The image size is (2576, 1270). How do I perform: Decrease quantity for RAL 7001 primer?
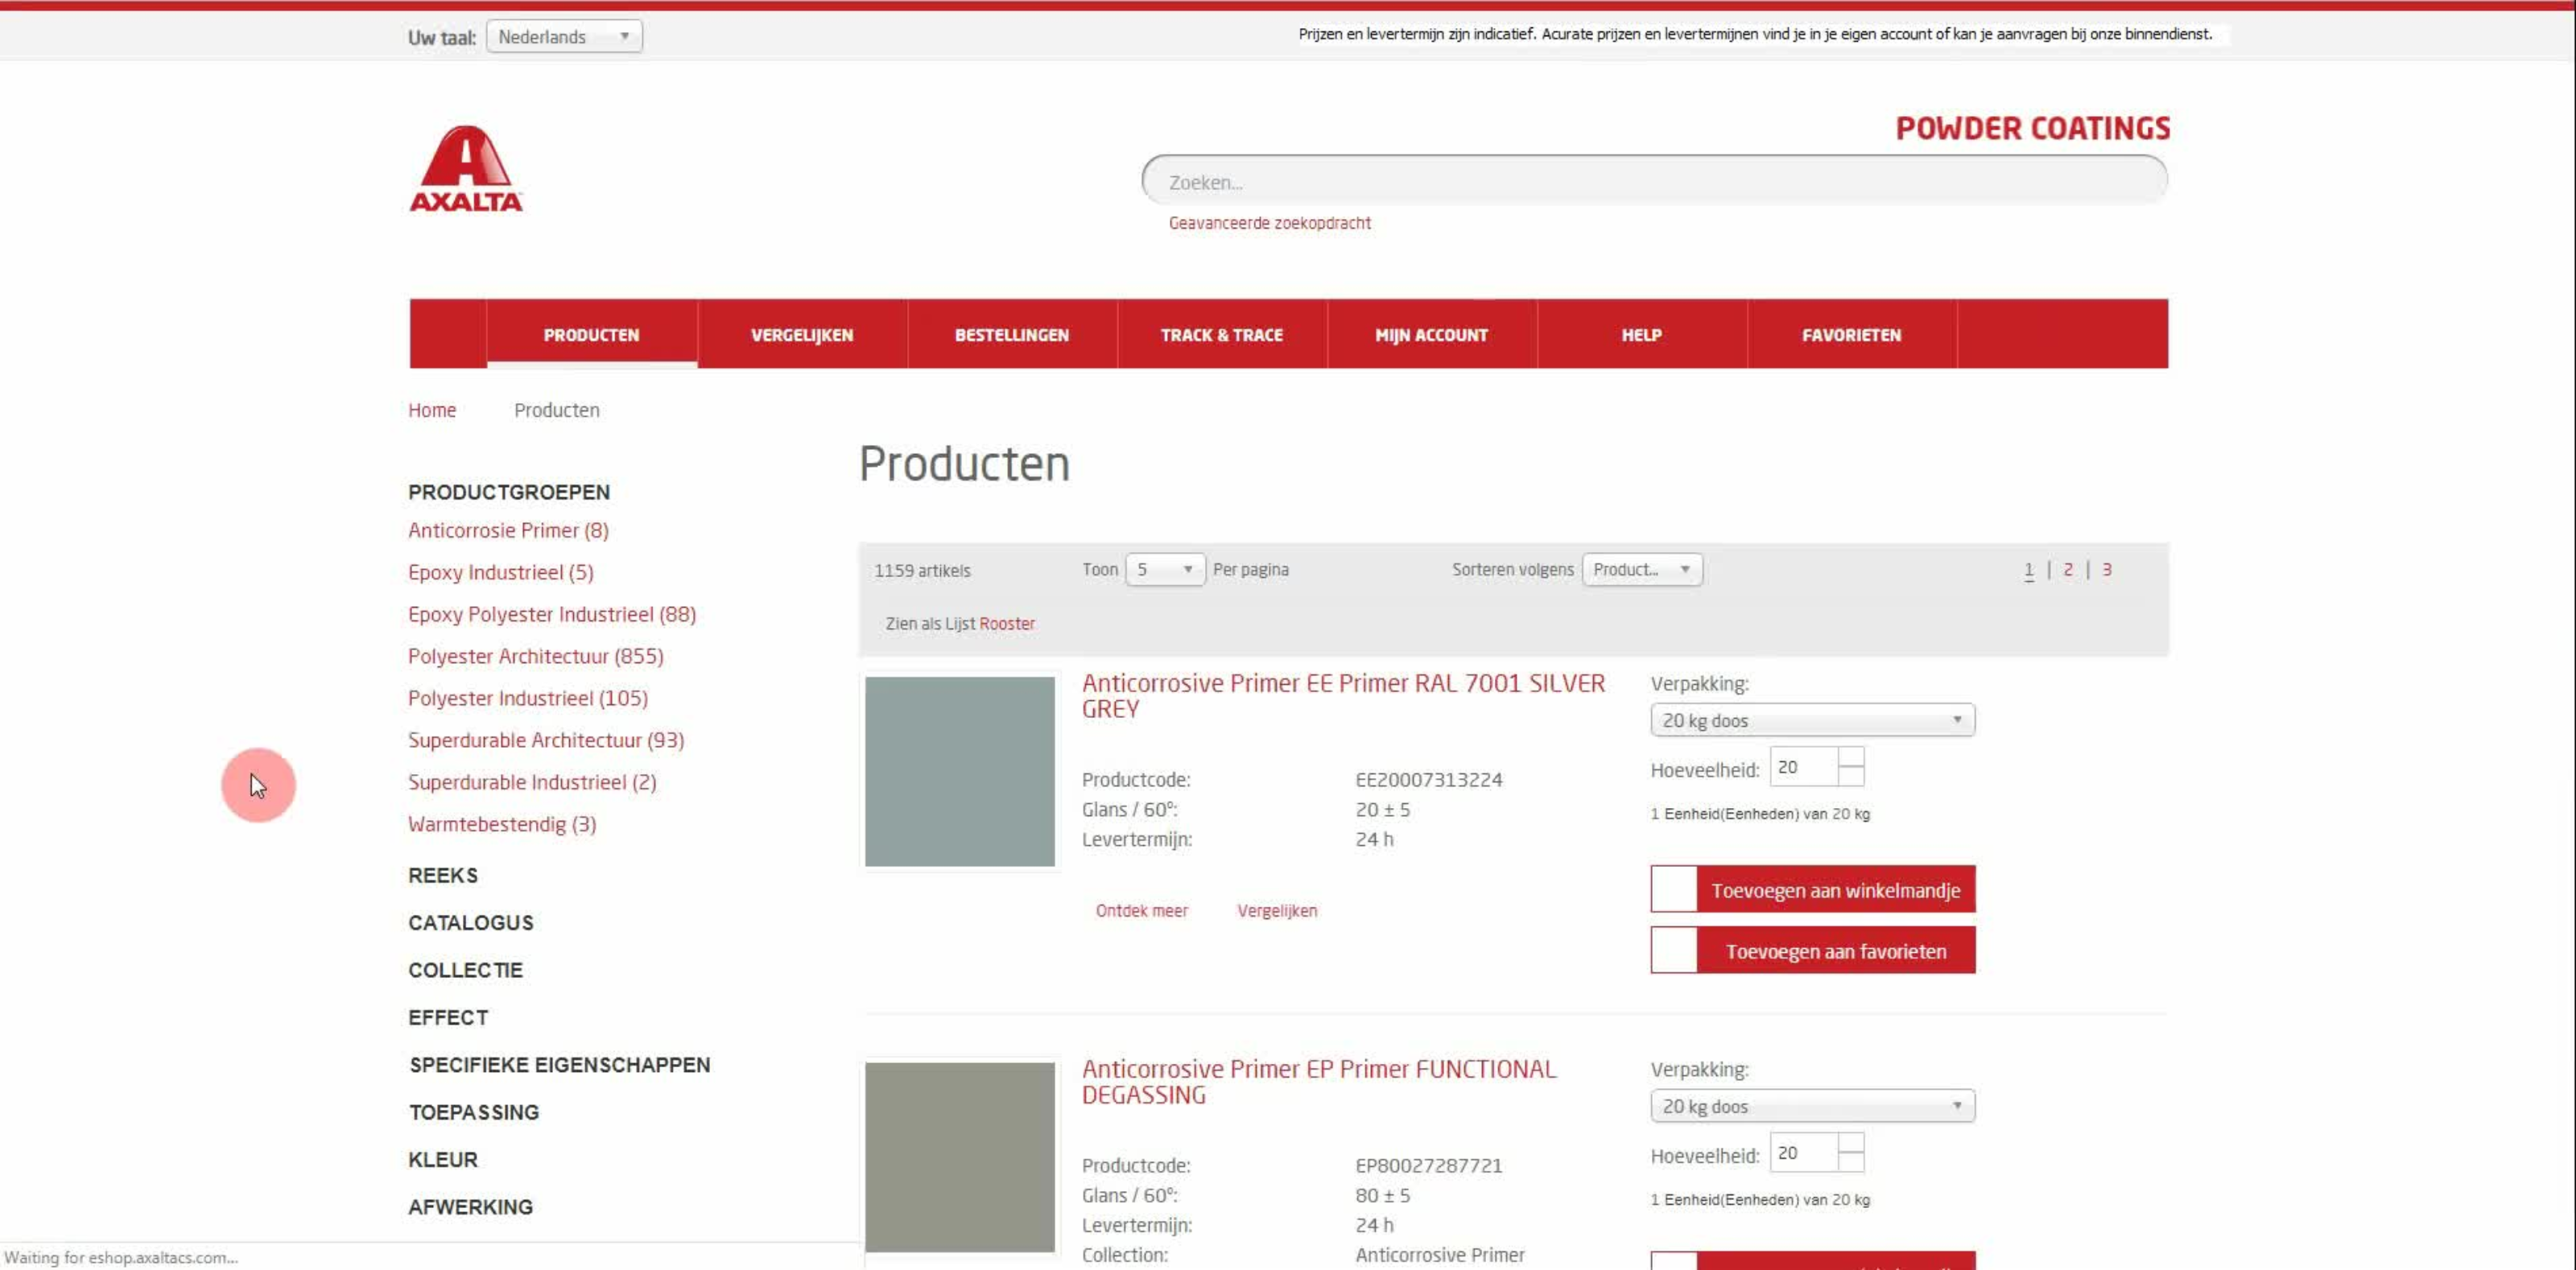(x=1851, y=777)
